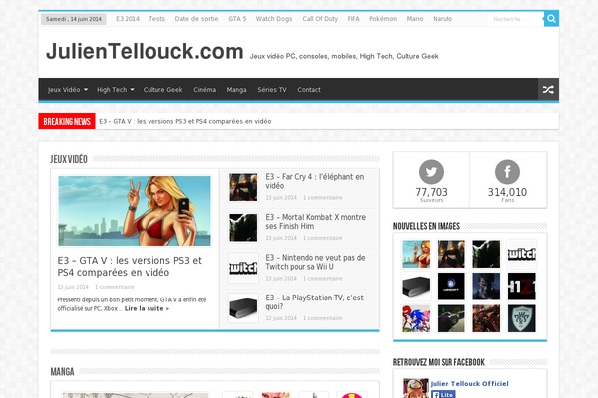
Task: Open the breaking news GTA V headline
Action: click(x=185, y=121)
